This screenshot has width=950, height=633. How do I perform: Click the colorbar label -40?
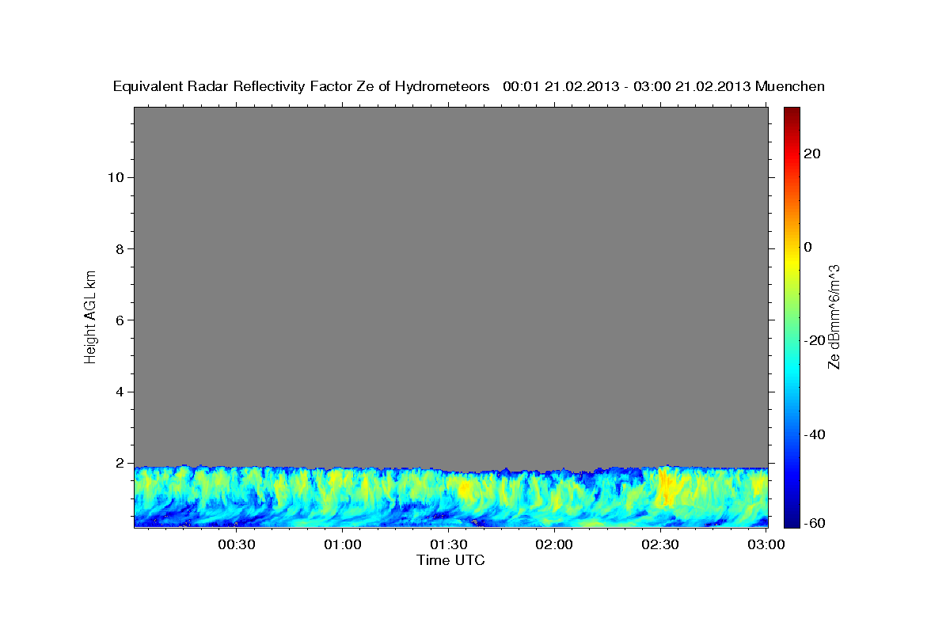tap(815, 434)
